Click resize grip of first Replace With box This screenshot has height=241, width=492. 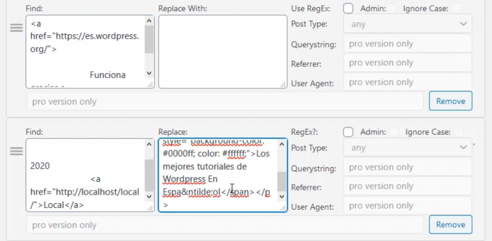(284, 85)
